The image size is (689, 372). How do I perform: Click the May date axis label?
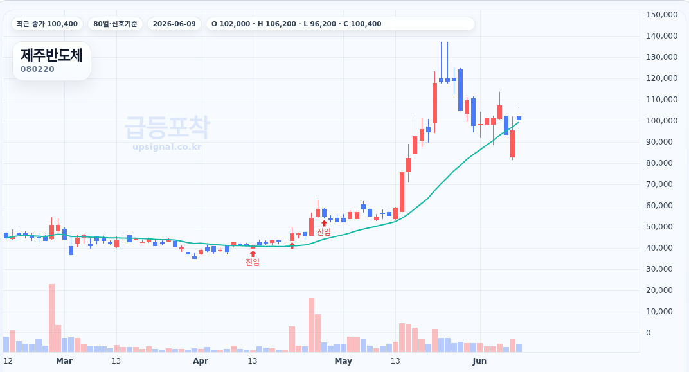pyautogui.click(x=343, y=361)
